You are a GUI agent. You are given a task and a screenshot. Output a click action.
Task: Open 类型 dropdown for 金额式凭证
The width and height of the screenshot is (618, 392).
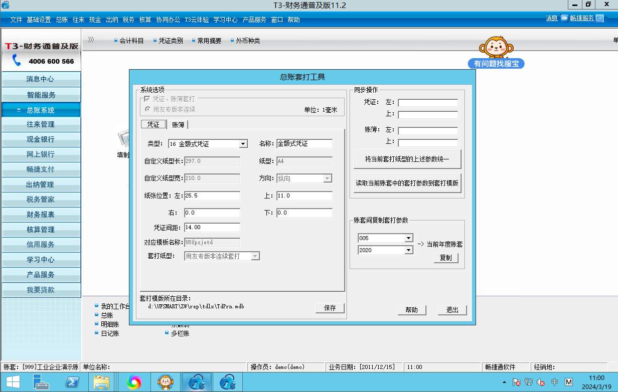(243, 144)
